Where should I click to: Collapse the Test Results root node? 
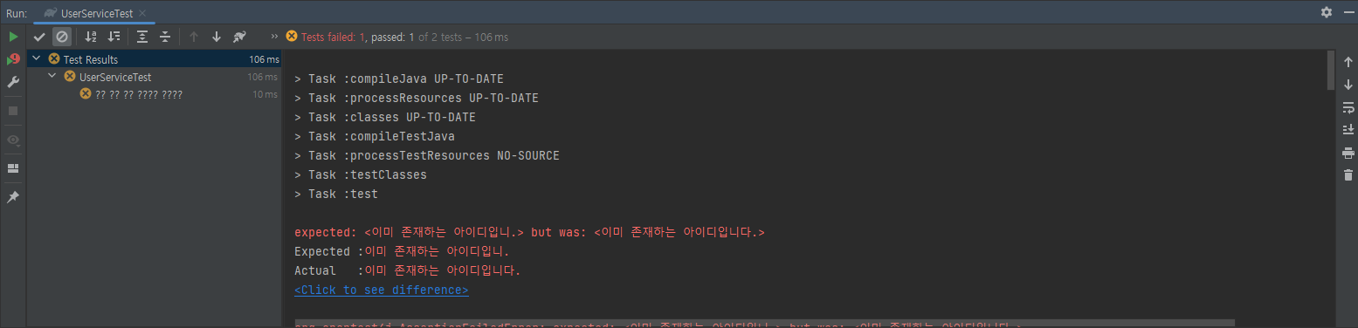36,59
